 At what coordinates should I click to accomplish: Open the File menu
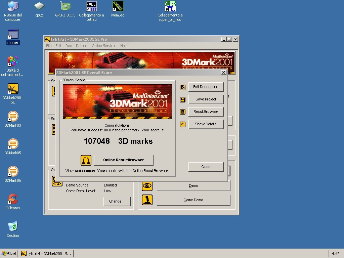point(49,46)
